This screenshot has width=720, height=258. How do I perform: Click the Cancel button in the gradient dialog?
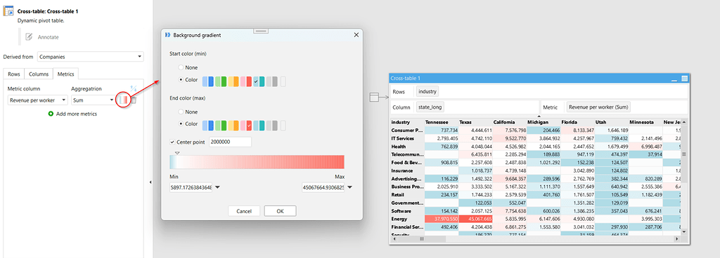[x=244, y=211]
